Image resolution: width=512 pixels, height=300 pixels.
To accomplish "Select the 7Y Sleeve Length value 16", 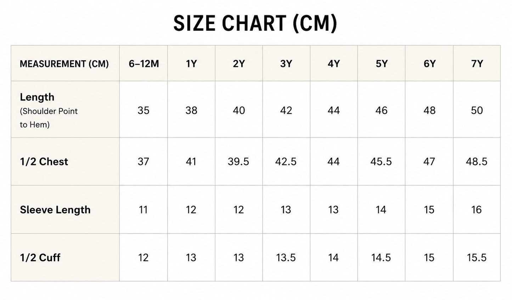I will coord(477,210).
